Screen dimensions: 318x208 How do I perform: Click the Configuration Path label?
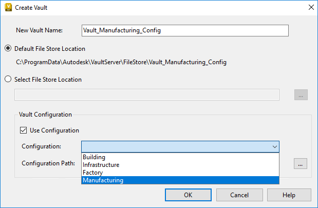click(x=48, y=164)
